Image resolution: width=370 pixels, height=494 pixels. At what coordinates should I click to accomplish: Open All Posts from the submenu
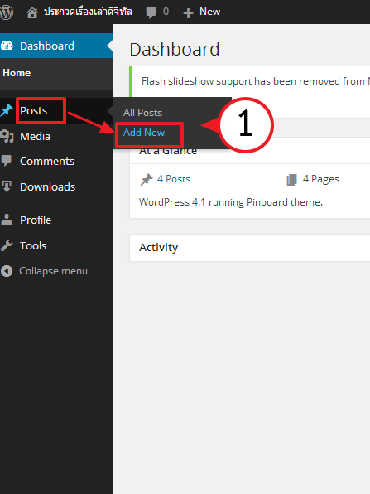[x=142, y=113]
